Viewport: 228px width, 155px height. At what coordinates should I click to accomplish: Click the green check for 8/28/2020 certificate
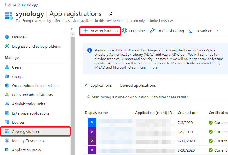(x=211, y=150)
